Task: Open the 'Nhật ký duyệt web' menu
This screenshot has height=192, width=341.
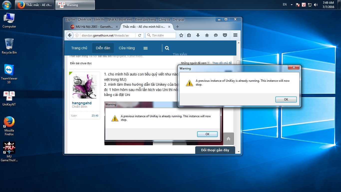Action: tap(120, 19)
